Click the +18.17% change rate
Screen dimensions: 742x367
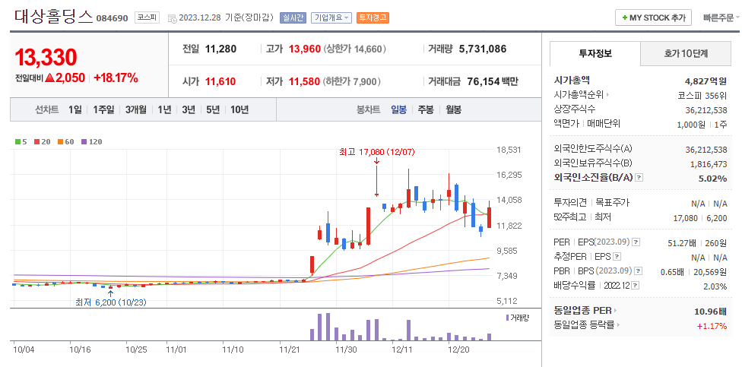(116, 78)
